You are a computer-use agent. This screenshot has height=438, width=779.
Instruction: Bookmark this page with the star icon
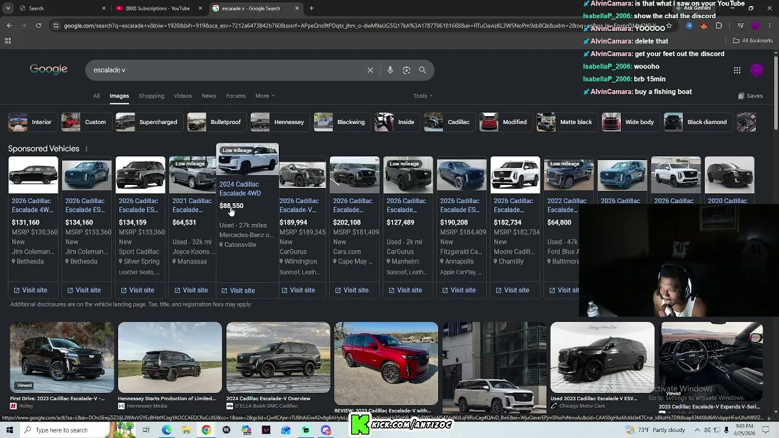point(669,26)
